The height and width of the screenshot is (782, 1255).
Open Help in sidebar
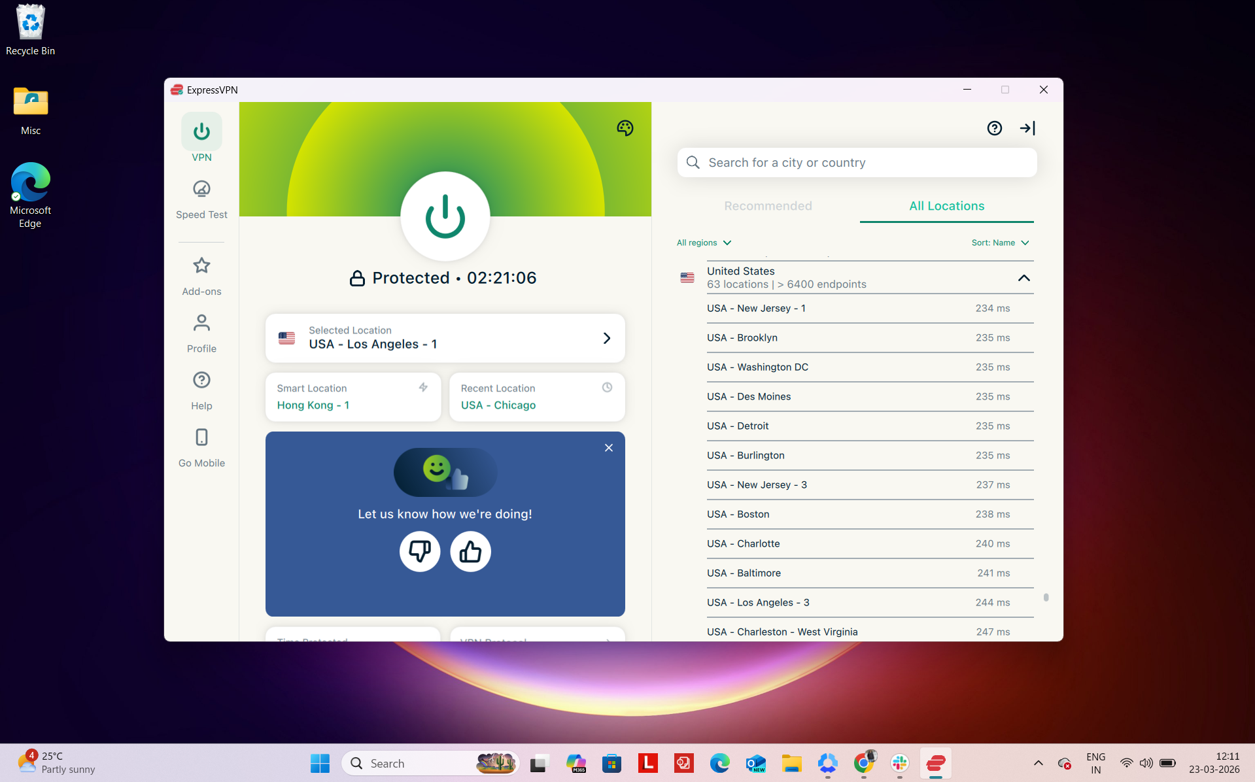201,390
